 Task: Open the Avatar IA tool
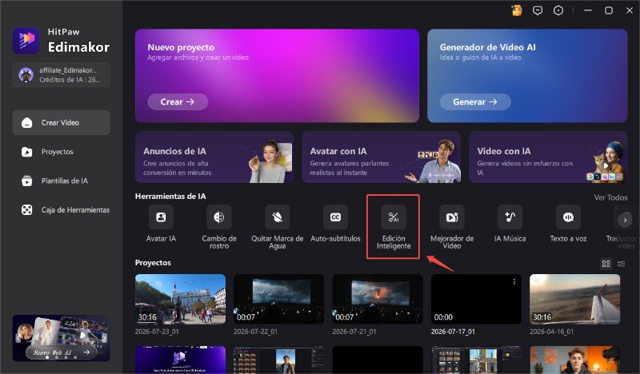161,224
